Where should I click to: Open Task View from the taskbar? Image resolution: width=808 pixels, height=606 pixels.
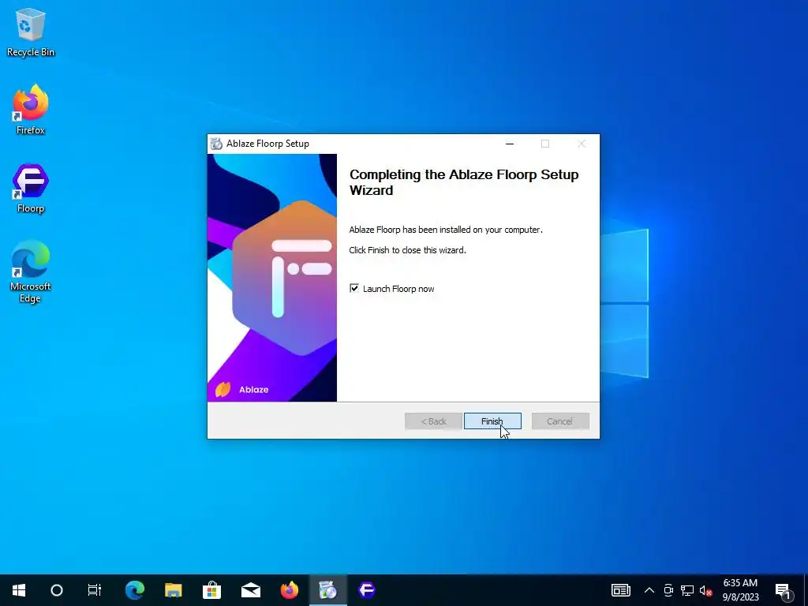click(x=95, y=590)
